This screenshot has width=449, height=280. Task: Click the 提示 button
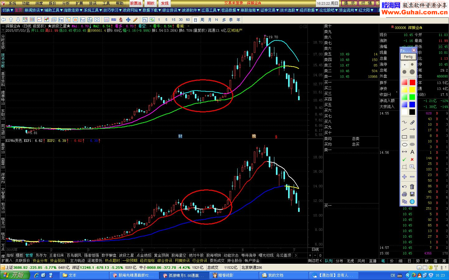[349, 3]
